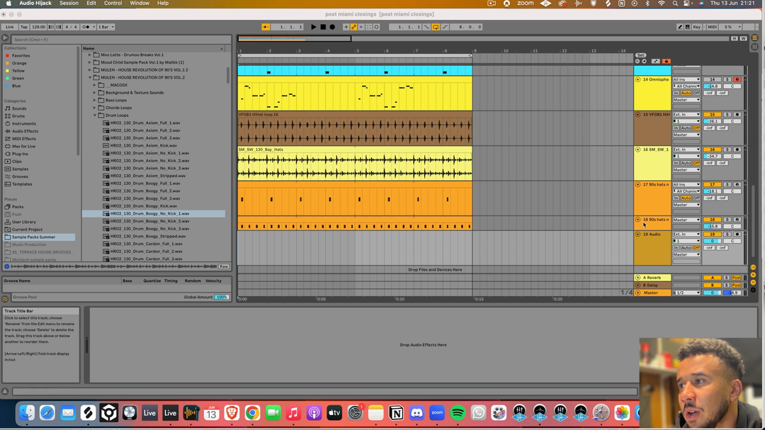
Task: Expand the Bass Loops folder
Action: (95, 100)
